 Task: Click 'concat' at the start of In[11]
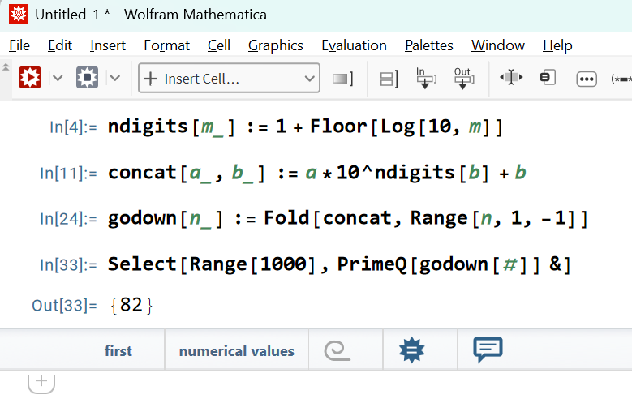[142, 173]
